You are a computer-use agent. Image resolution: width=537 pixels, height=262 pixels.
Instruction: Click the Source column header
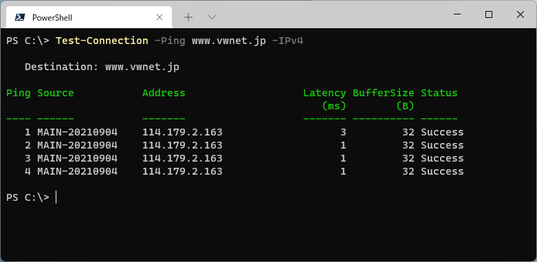56,93
